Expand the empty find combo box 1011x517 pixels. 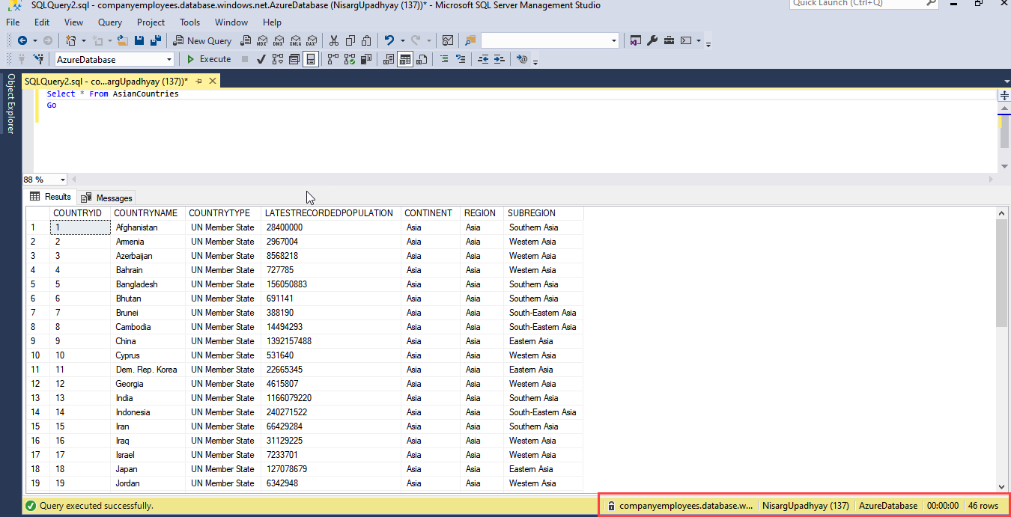click(614, 40)
